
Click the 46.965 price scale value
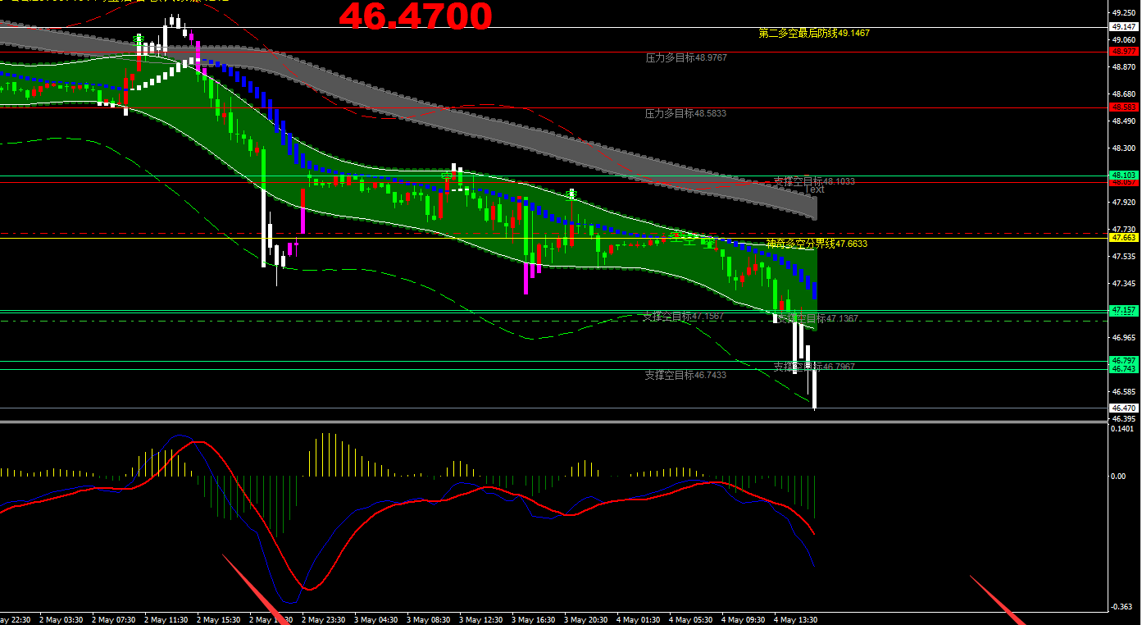pyautogui.click(x=1123, y=337)
